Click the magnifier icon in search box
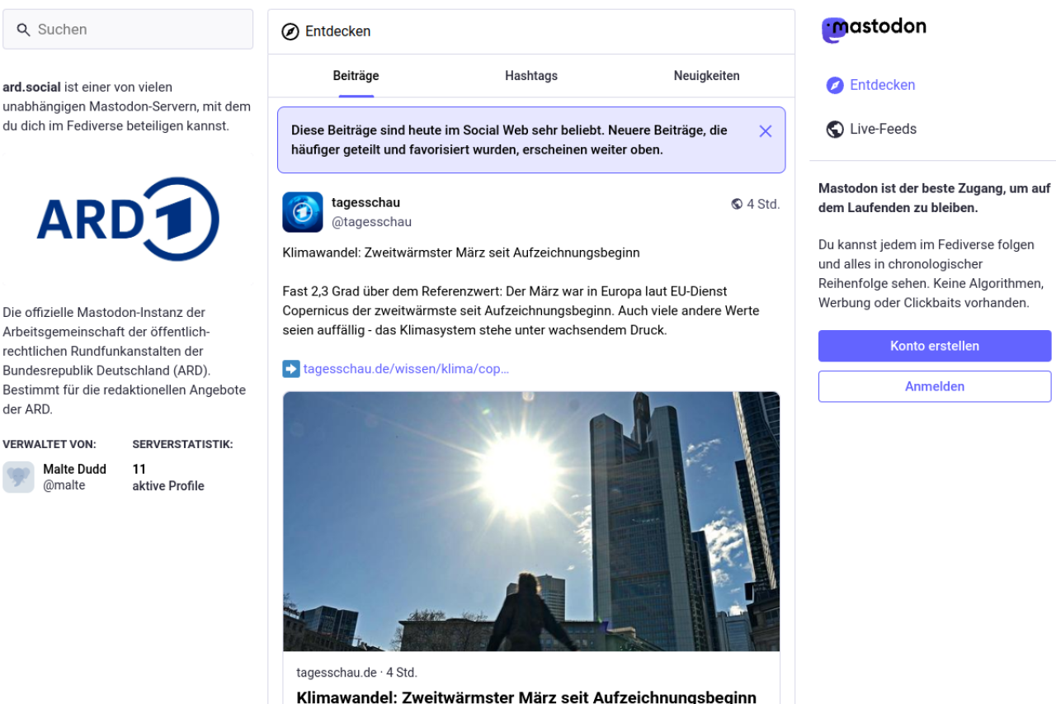1056x704 pixels. coord(23,30)
